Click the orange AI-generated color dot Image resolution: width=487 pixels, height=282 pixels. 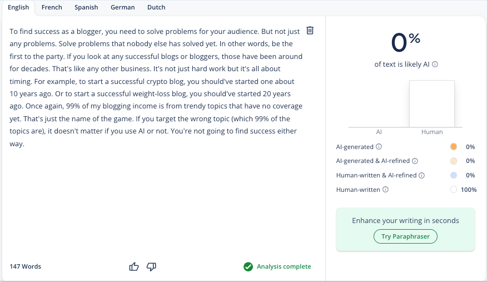pyautogui.click(x=454, y=147)
